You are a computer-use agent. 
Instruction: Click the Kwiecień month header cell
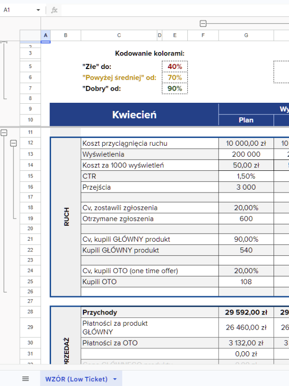coord(134,114)
